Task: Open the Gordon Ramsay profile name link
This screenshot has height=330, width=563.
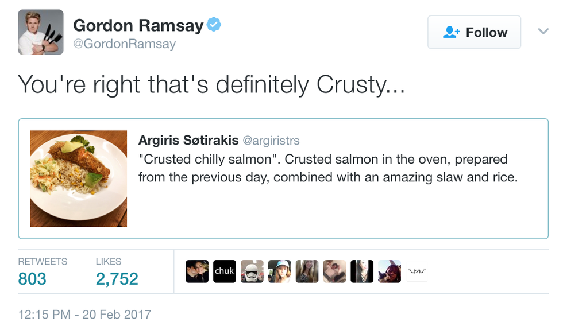Action: 138,25
